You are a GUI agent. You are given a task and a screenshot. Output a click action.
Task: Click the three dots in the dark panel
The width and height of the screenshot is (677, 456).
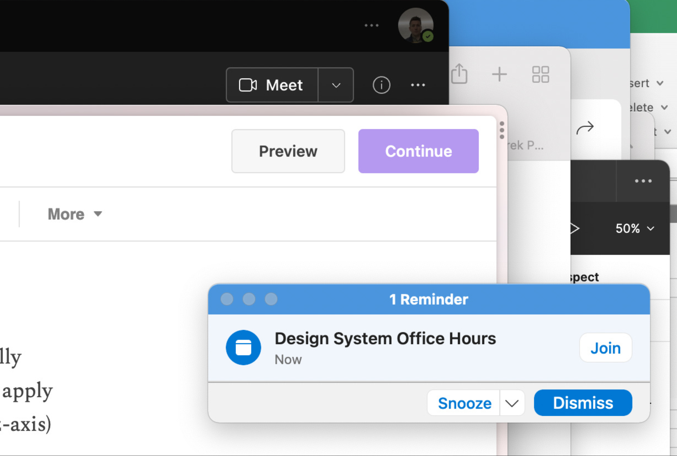pos(643,181)
